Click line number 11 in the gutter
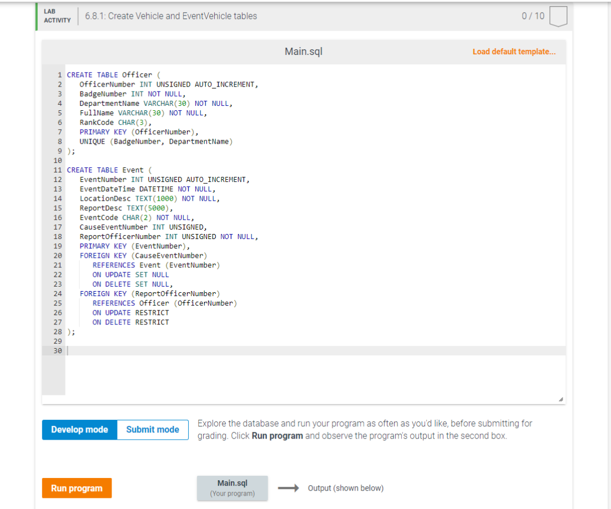The image size is (611, 509). coord(58,170)
